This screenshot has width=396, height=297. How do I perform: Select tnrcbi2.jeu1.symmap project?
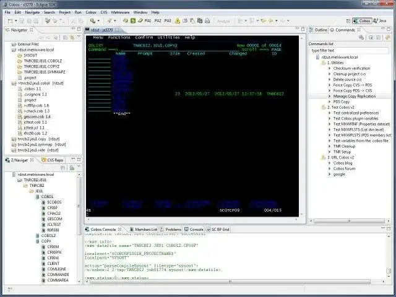click(x=41, y=144)
